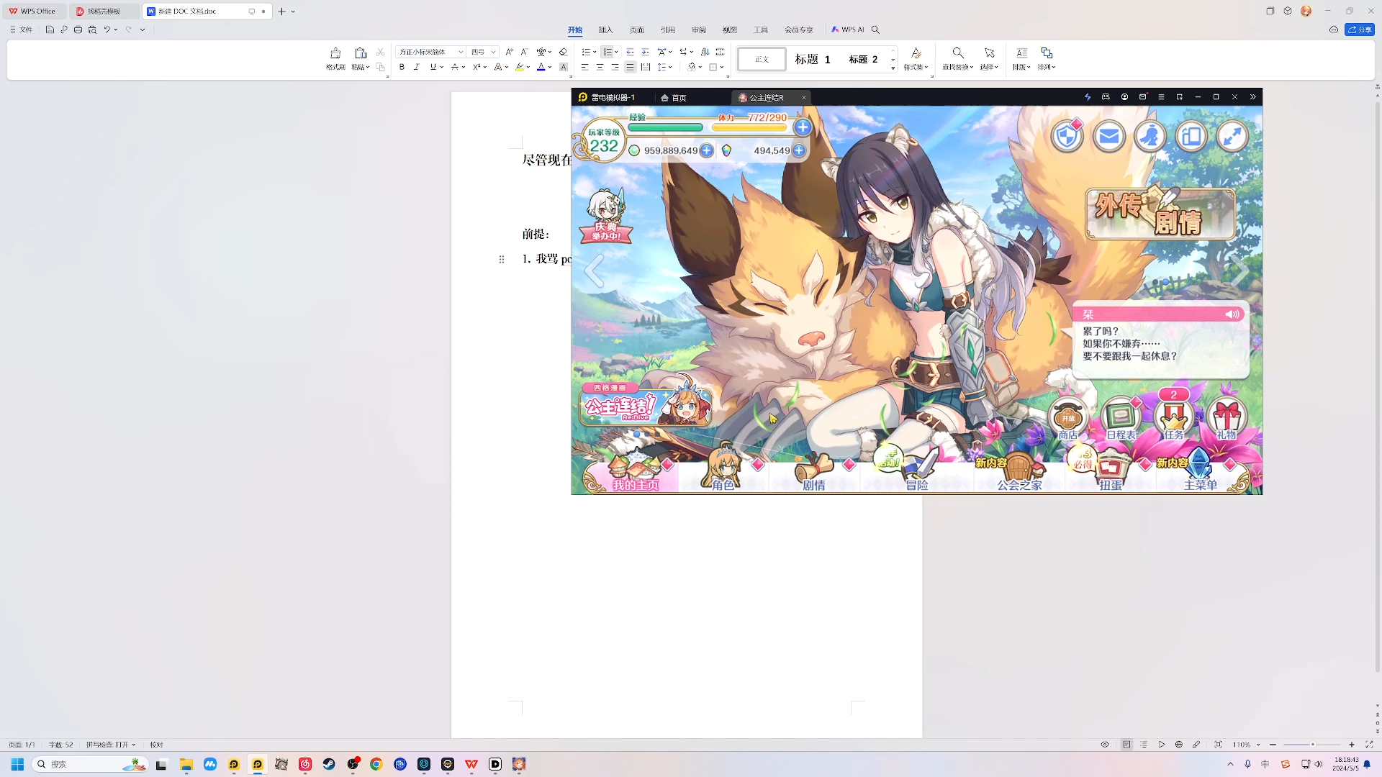Toggle numbered list button
The height and width of the screenshot is (777, 1382).
[608, 52]
